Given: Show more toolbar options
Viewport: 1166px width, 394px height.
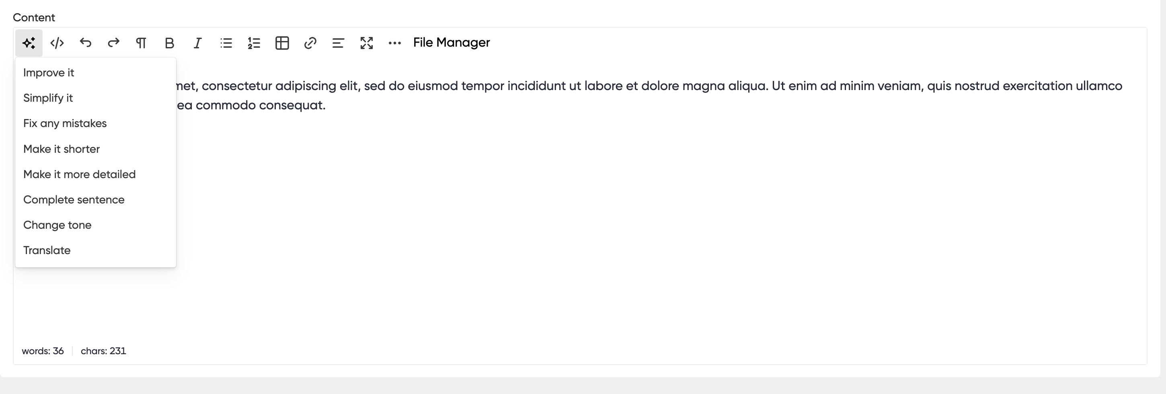Looking at the screenshot, I should coord(395,43).
